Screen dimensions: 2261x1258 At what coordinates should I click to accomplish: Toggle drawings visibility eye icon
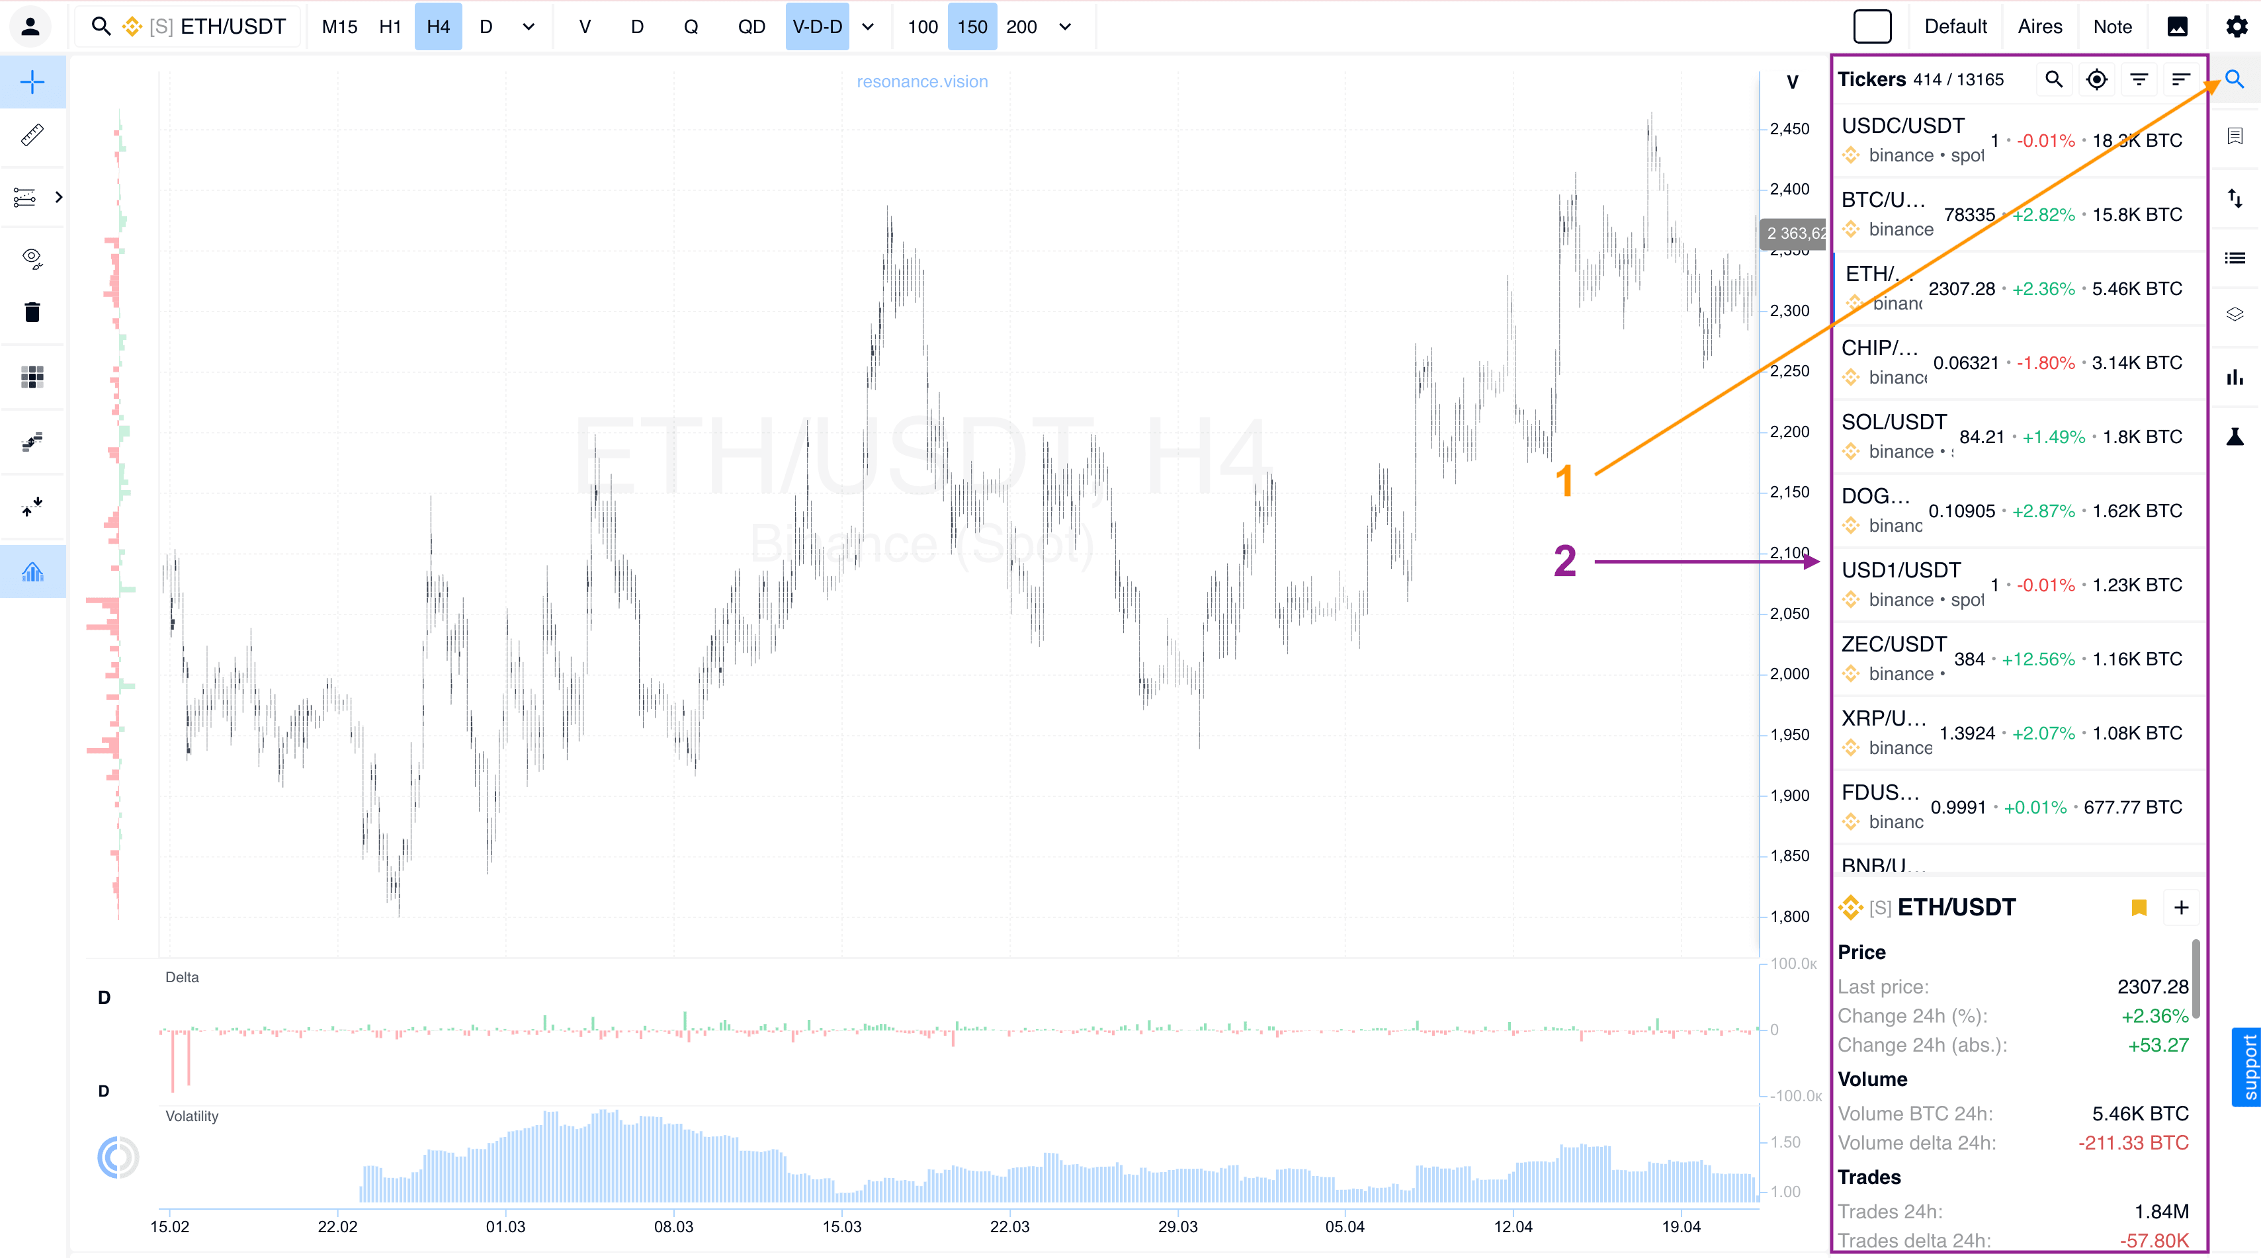[x=32, y=258]
